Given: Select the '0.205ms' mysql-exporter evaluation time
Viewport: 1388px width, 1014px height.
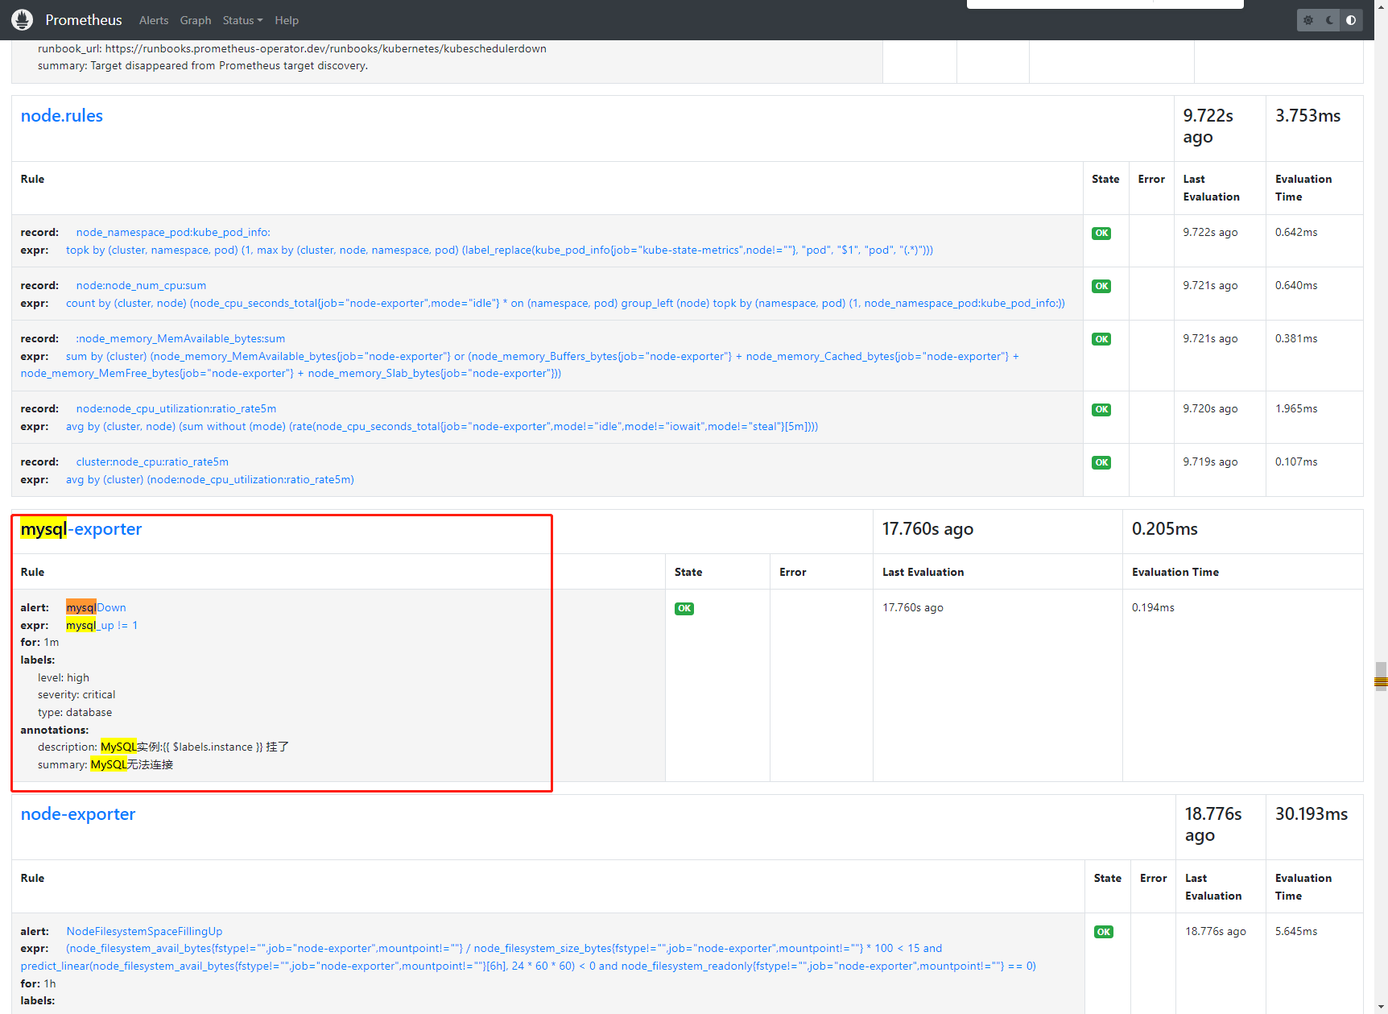Looking at the screenshot, I should (1164, 529).
